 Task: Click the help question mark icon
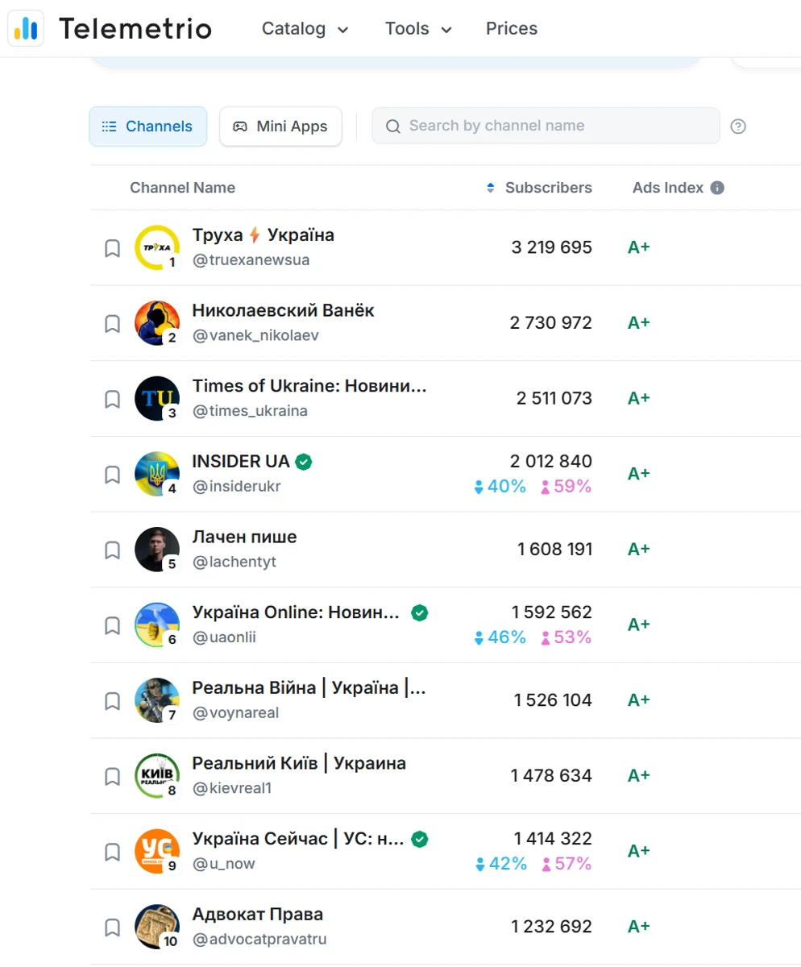pos(737,127)
